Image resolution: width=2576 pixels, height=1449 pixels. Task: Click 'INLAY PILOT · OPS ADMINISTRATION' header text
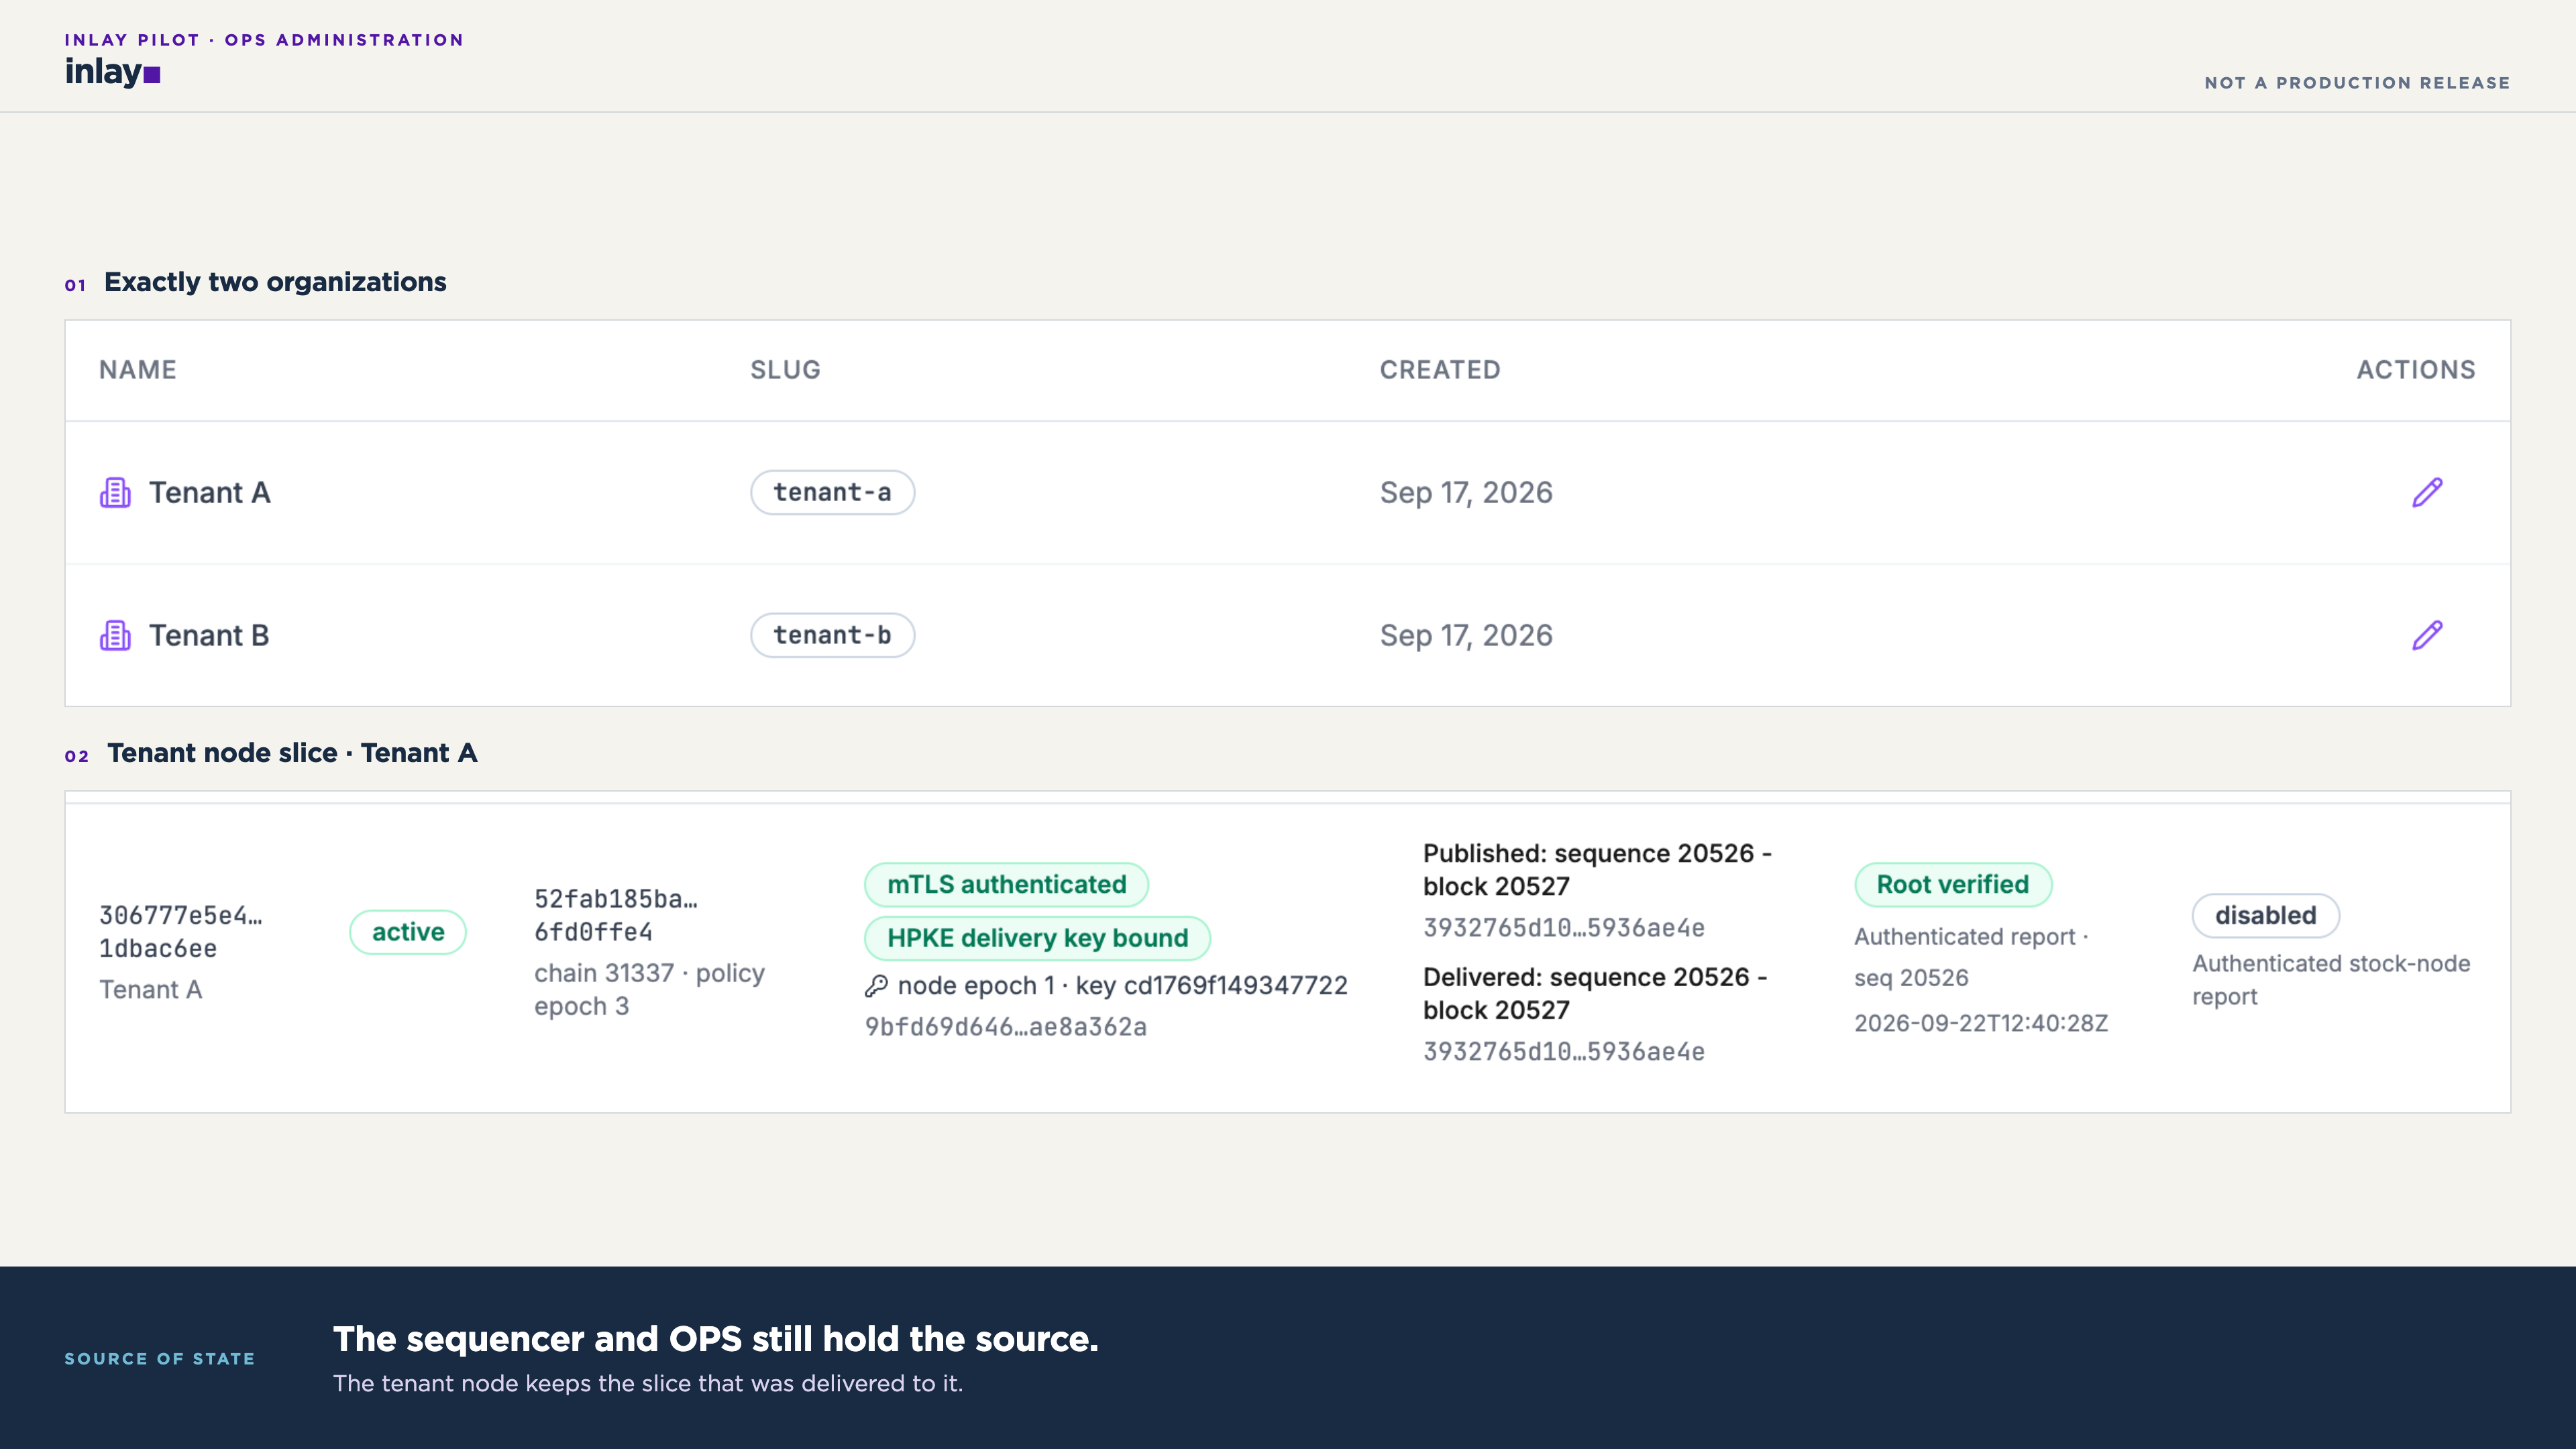click(x=264, y=40)
